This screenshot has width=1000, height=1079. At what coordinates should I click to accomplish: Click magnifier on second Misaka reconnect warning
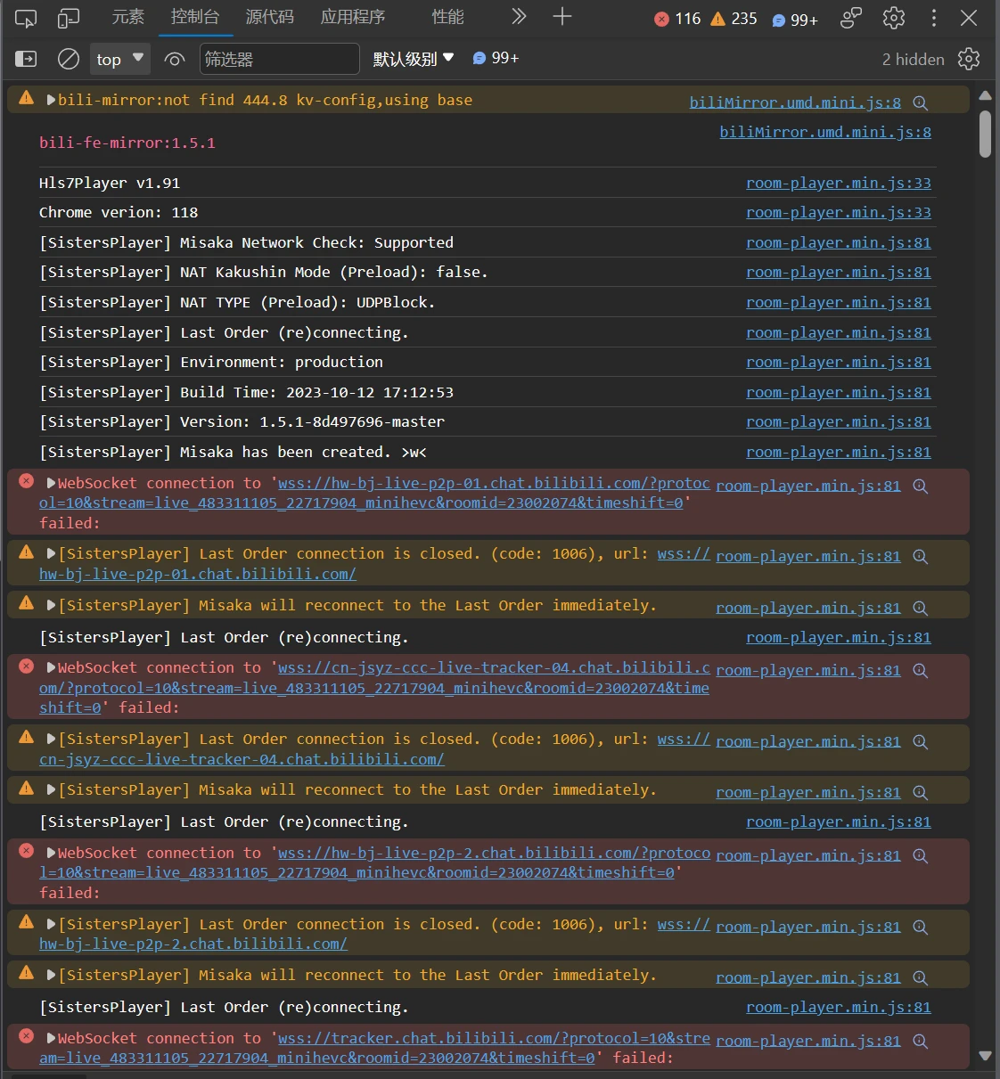point(921,792)
